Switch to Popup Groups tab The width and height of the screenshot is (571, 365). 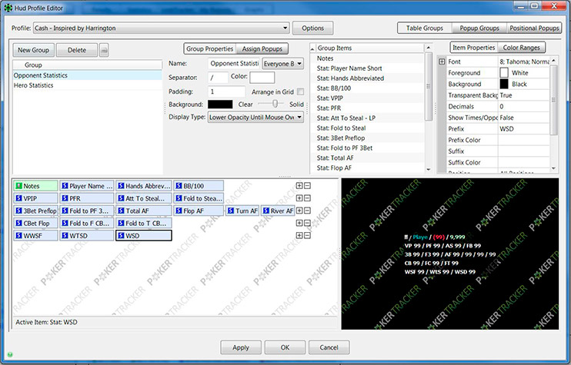[479, 28]
